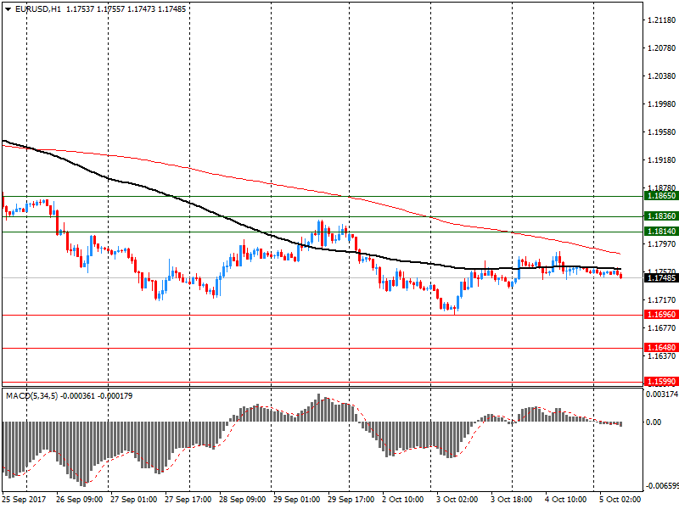Select the MACD scale value 0.003174
Image resolution: width=679 pixels, height=509 pixels.
pyautogui.click(x=662, y=394)
